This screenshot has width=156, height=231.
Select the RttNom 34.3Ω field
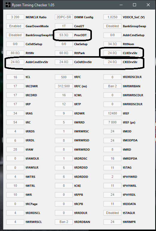pos(112,44)
